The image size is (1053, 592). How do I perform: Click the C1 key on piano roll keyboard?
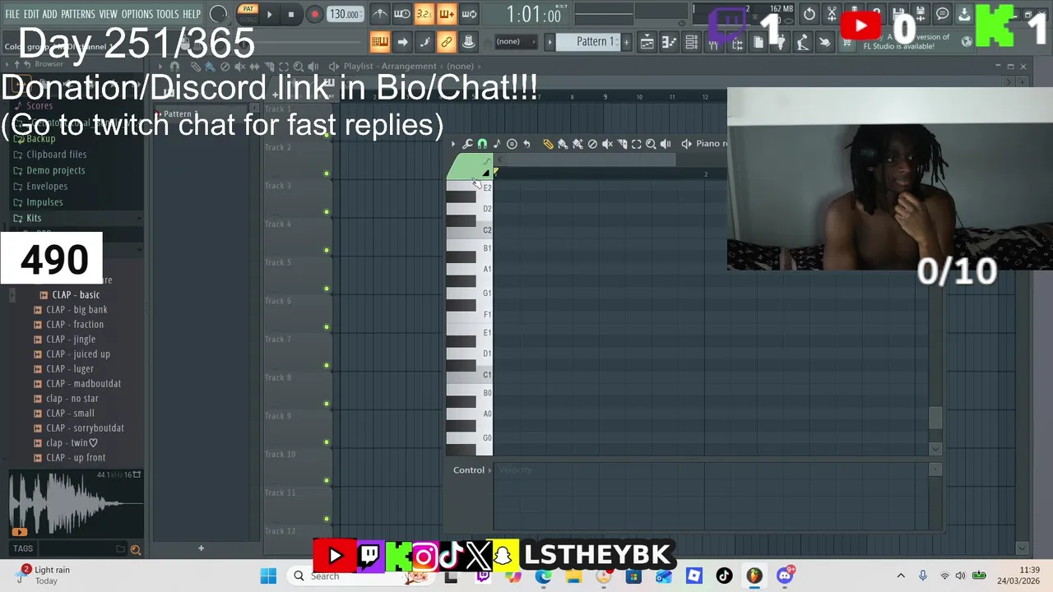tap(470, 375)
